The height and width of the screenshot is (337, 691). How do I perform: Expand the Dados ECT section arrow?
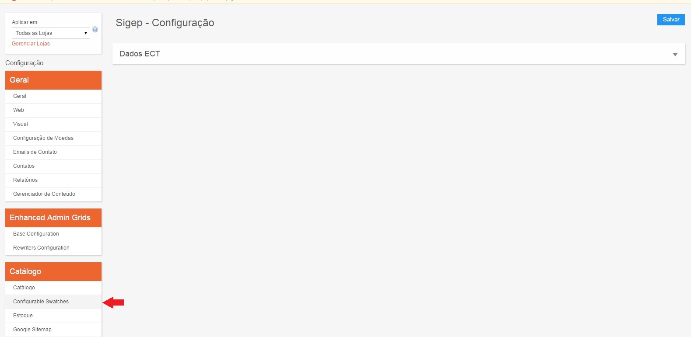(x=675, y=54)
